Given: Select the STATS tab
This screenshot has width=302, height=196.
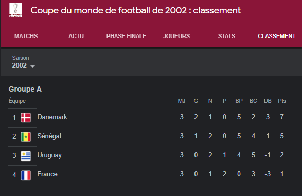Looking at the screenshot, I should click(x=226, y=36).
